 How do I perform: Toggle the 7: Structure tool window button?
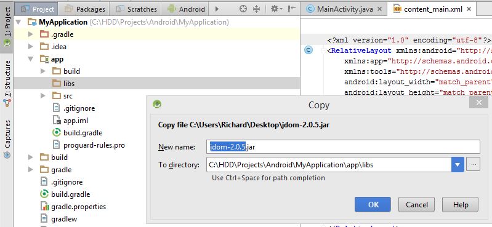(x=7, y=83)
